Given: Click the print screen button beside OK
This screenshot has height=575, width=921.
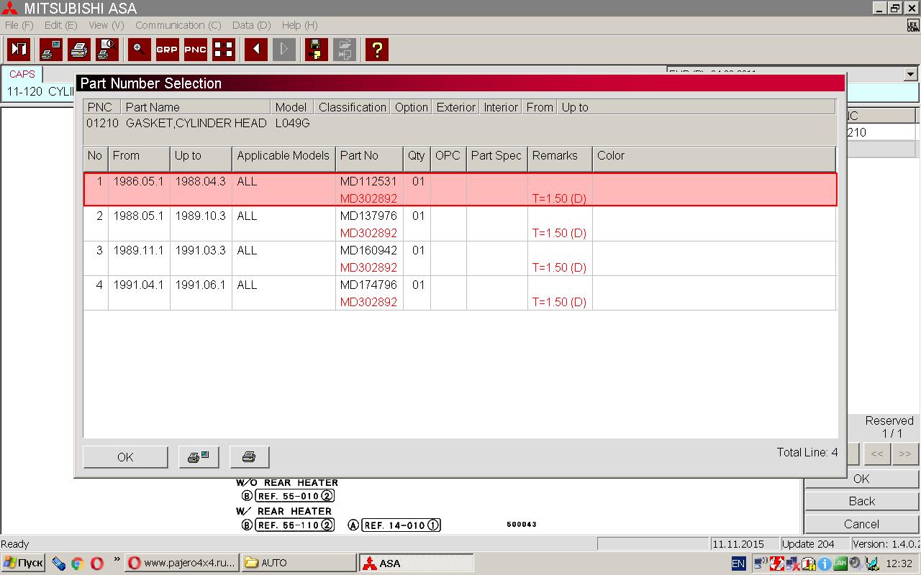Looking at the screenshot, I should click(x=198, y=457).
